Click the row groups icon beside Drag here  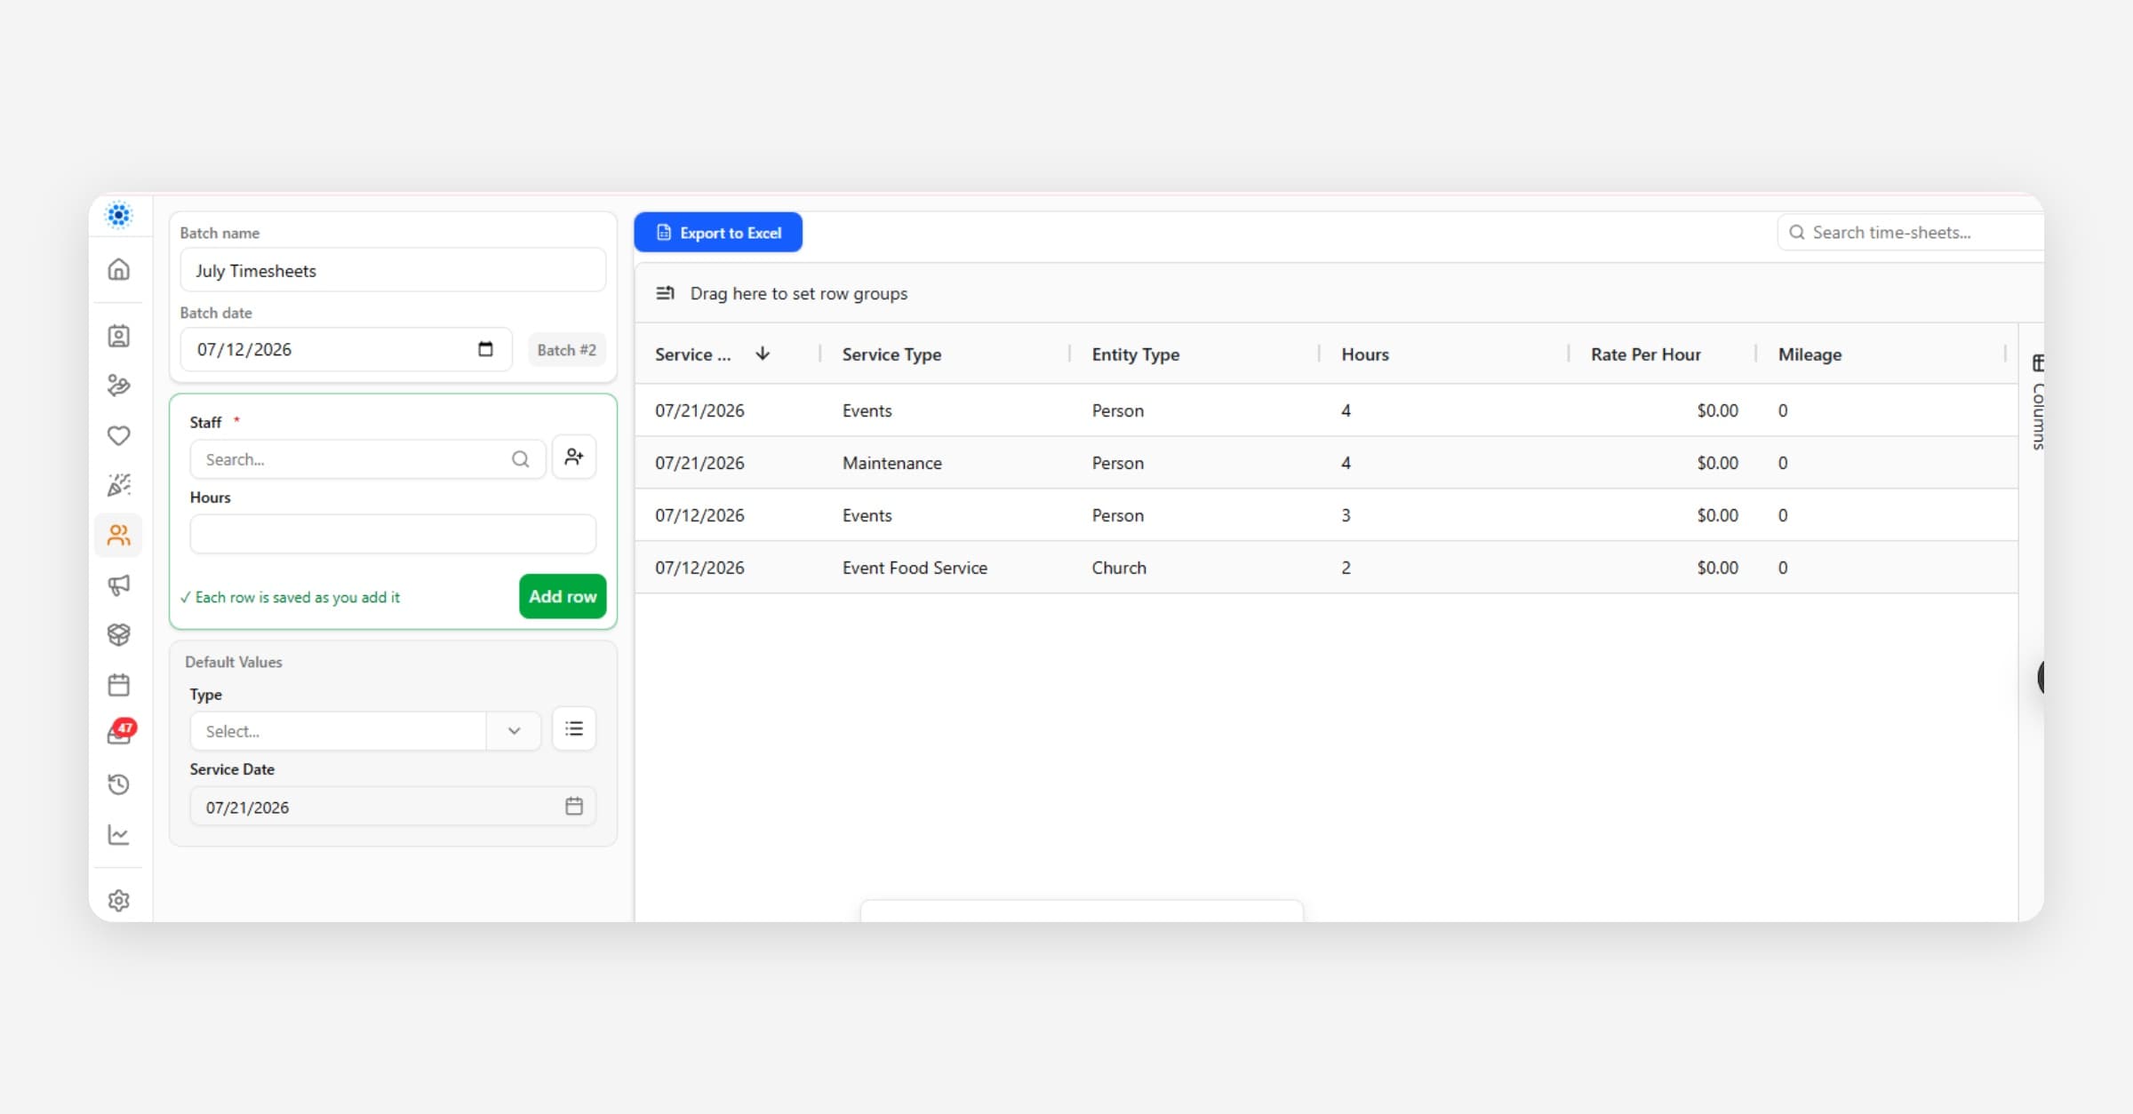tap(665, 293)
